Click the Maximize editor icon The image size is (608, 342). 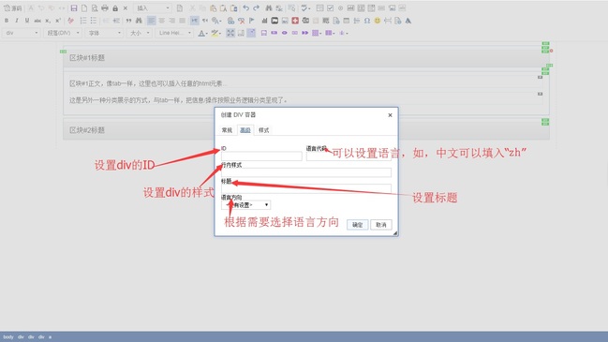pyautogui.click(x=230, y=33)
